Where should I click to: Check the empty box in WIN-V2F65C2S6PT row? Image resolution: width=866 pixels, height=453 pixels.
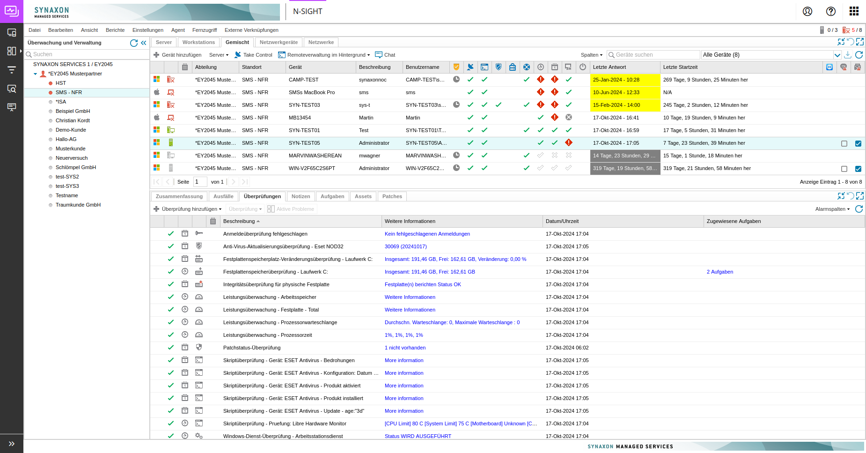pyautogui.click(x=844, y=169)
